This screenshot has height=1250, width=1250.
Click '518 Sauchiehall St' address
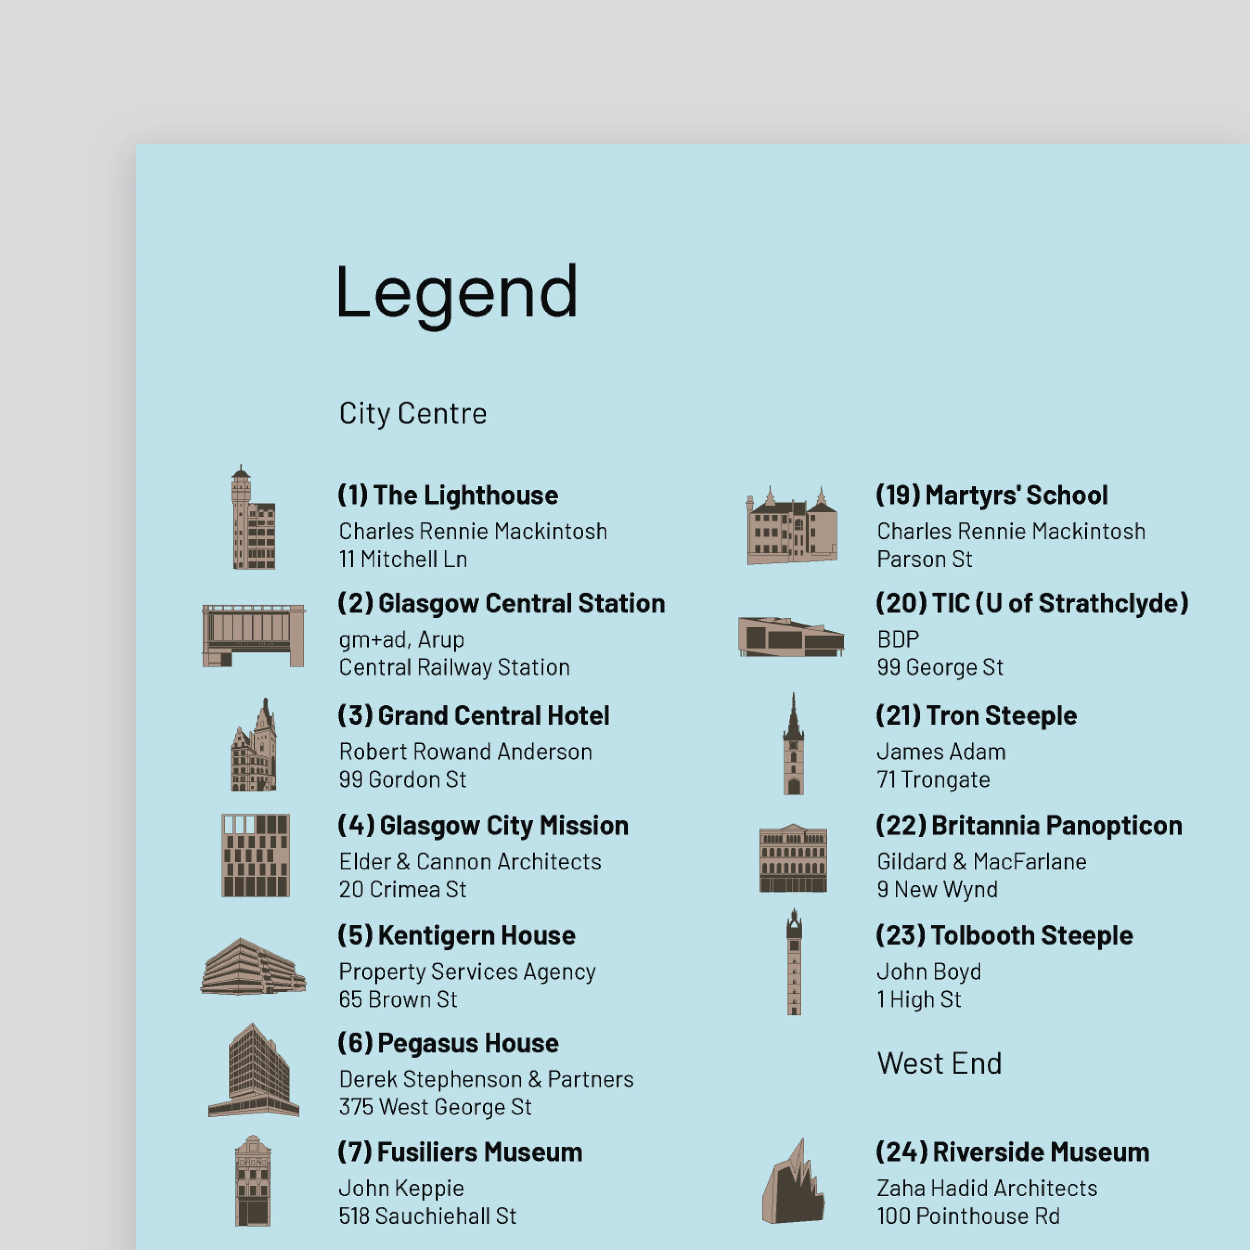tap(428, 1216)
